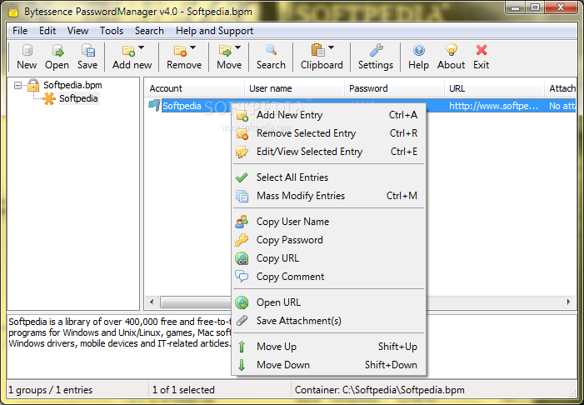The width and height of the screenshot is (584, 405).
Task: Expand the Remove dropdown arrow
Action: [x=193, y=47]
